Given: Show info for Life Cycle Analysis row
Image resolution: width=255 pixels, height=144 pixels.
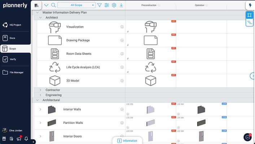Looking at the screenshot, I should [x=122, y=67].
